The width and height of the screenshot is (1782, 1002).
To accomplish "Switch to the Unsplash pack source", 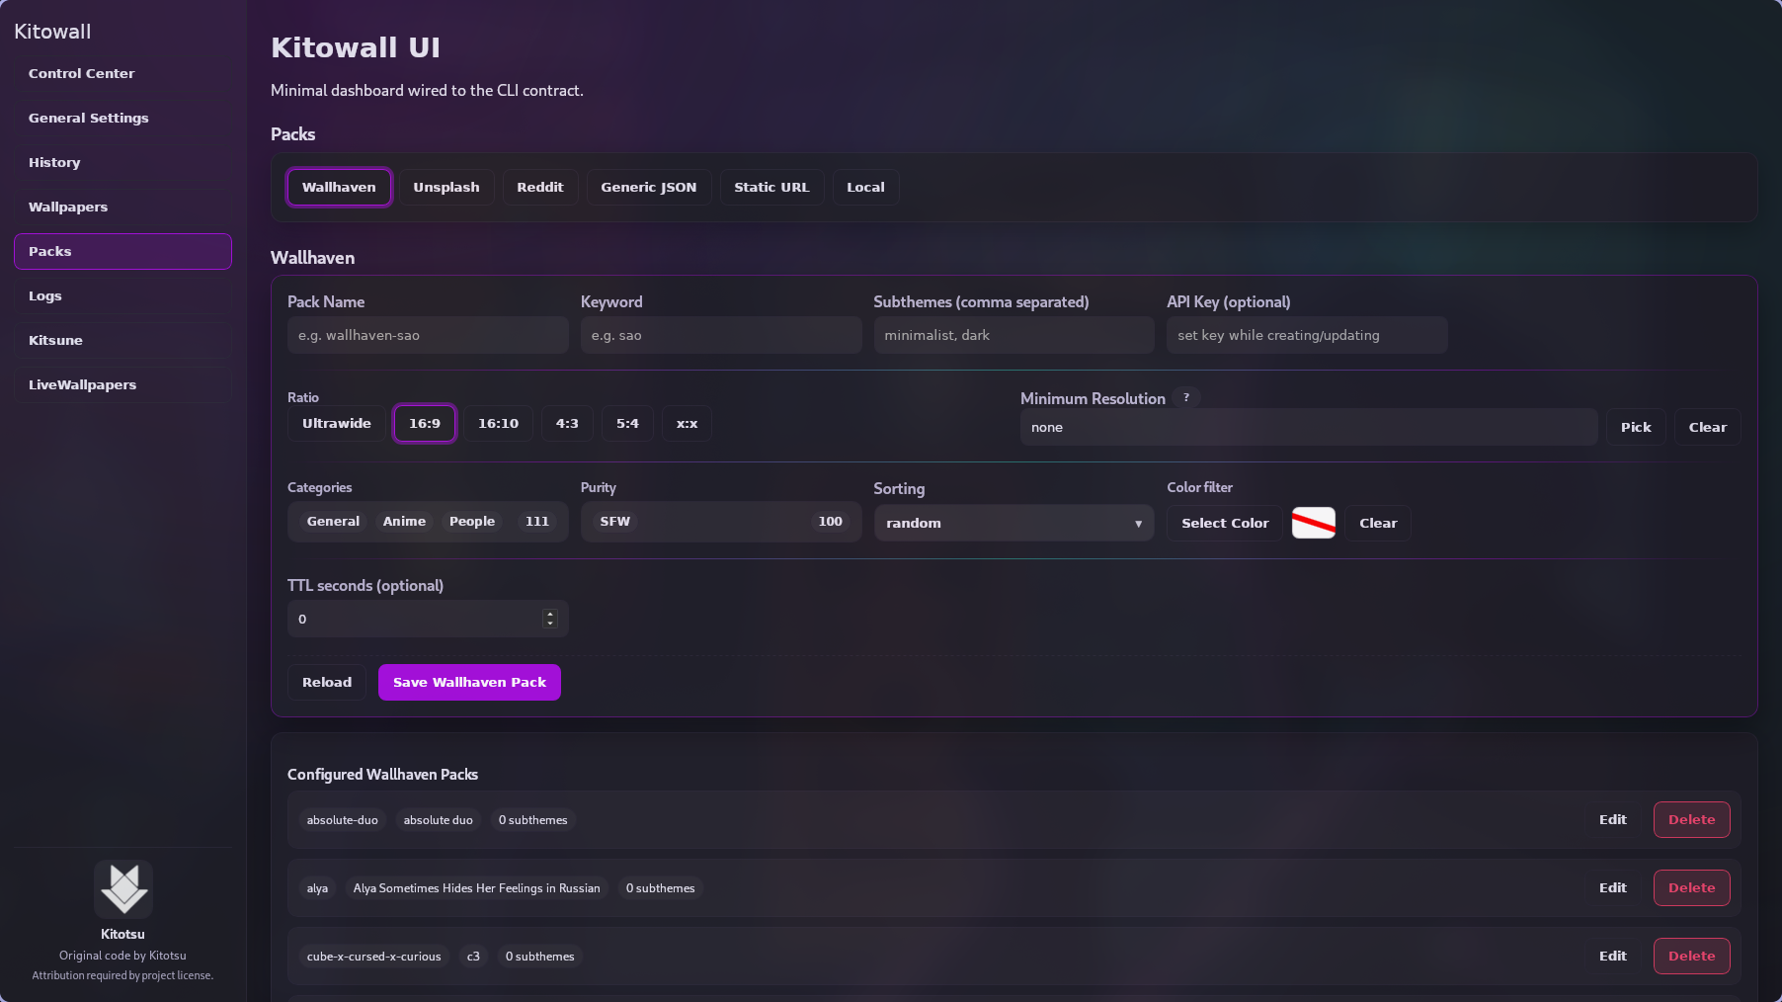I will [x=445, y=187].
